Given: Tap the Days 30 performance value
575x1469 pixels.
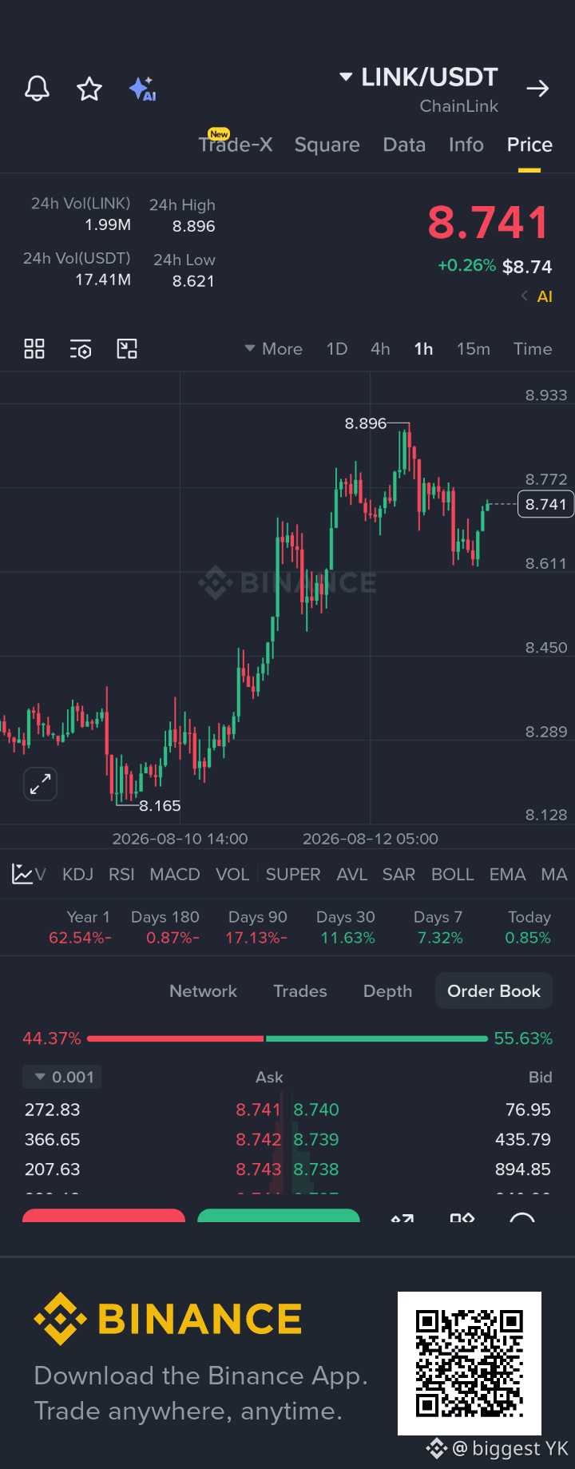Looking at the screenshot, I should pos(347,938).
